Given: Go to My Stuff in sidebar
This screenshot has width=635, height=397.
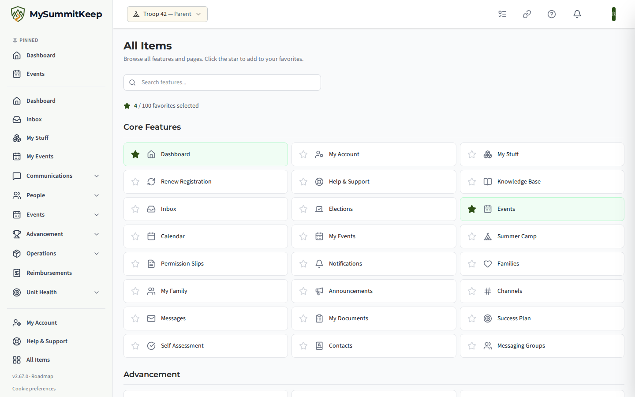Looking at the screenshot, I should pos(56,138).
